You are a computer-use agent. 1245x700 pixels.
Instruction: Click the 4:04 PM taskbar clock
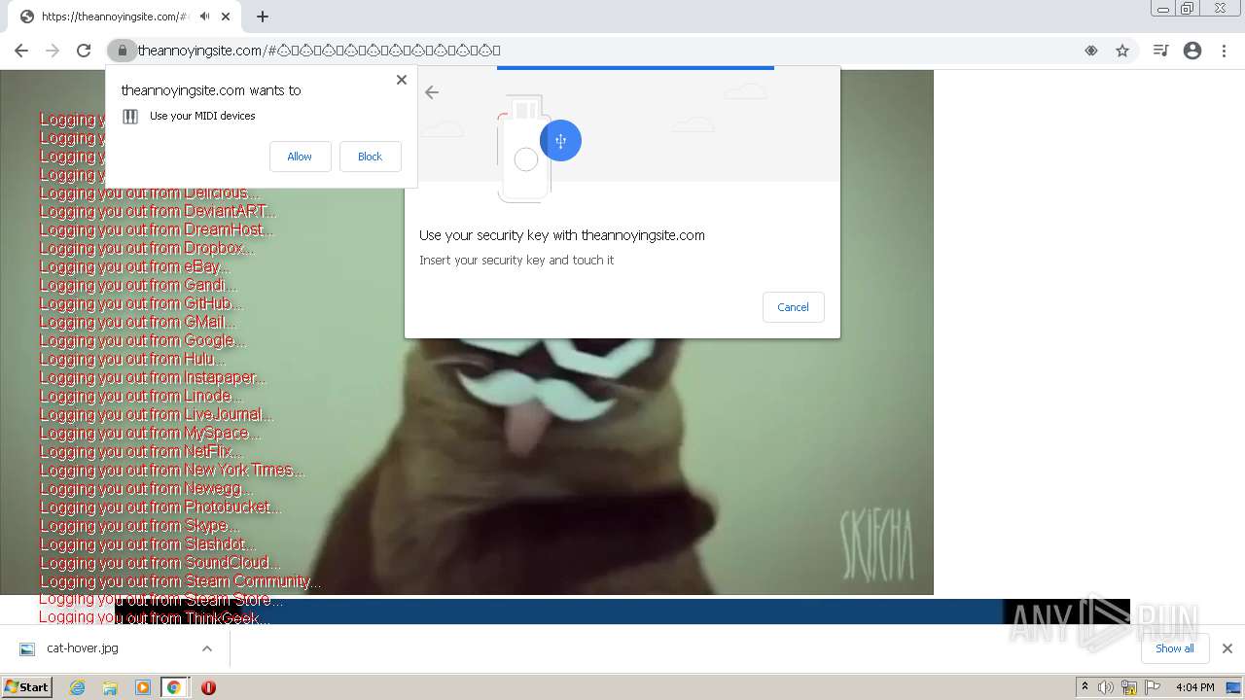click(x=1194, y=687)
